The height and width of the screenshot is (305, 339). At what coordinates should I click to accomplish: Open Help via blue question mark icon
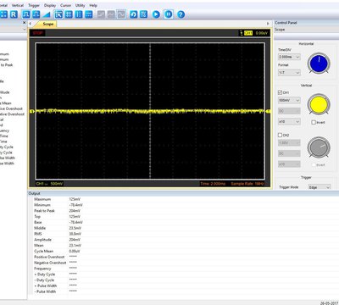pyautogui.click(x=181, y=14)
